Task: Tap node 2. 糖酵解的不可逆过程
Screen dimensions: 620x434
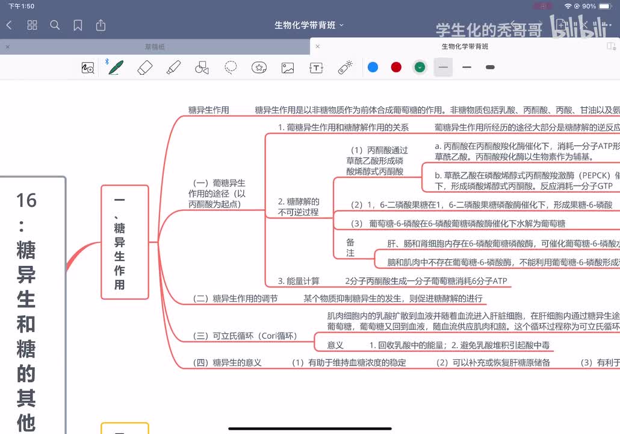Action: point(299,207)
